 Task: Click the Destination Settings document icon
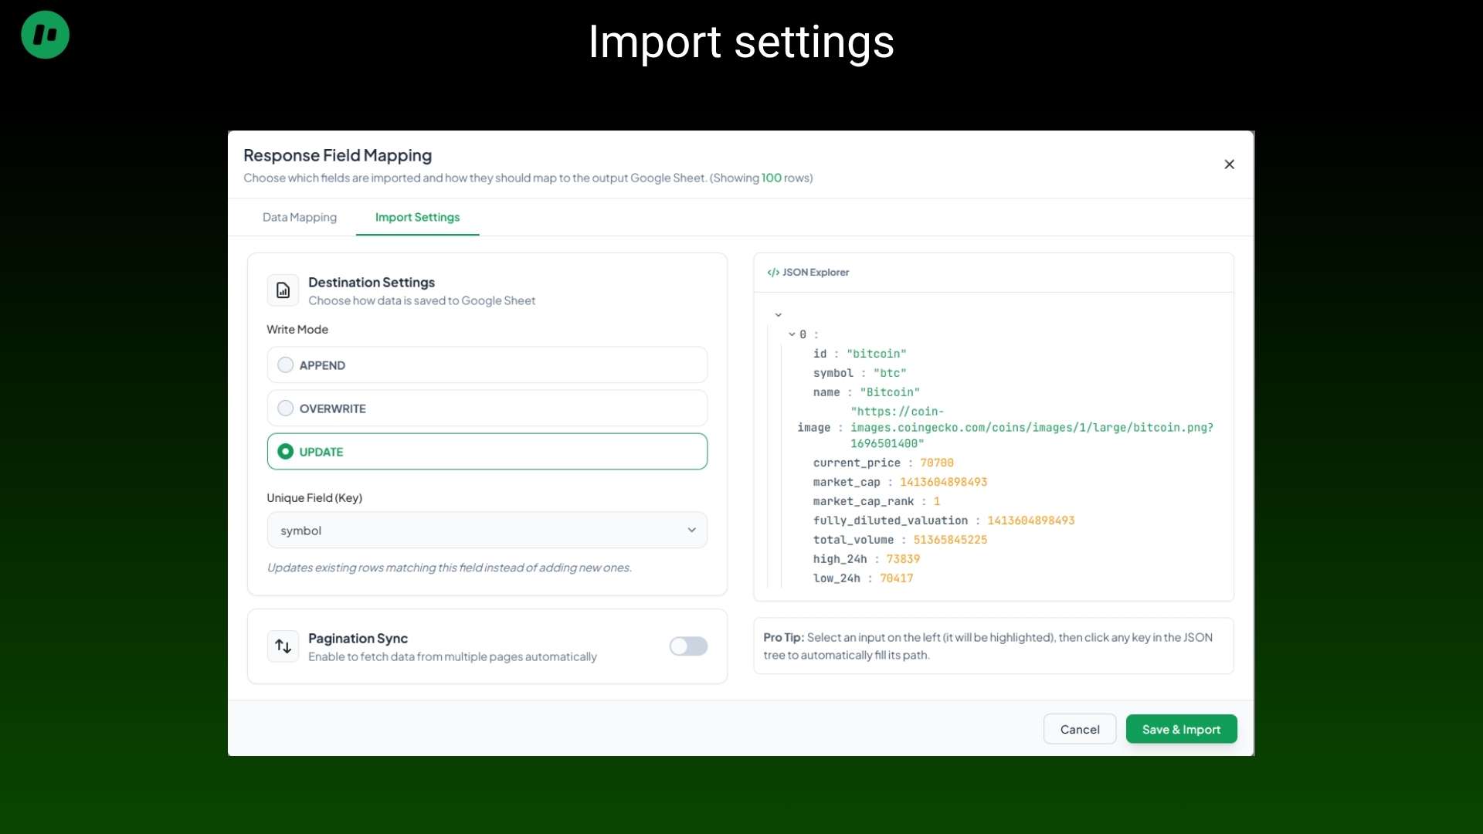coord(282,290)
